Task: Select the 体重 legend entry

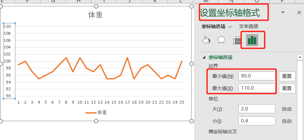Action: tap(96, 112)
